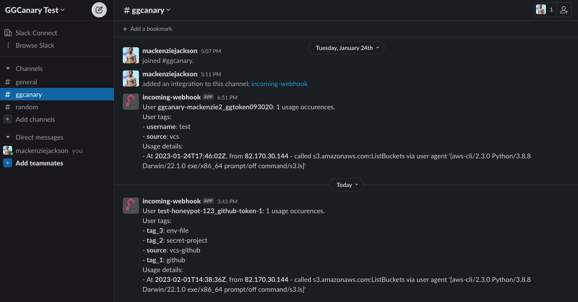Click mackenziejackson name on 5:07 PM message
578x302 pixels.
pos(170,51)
